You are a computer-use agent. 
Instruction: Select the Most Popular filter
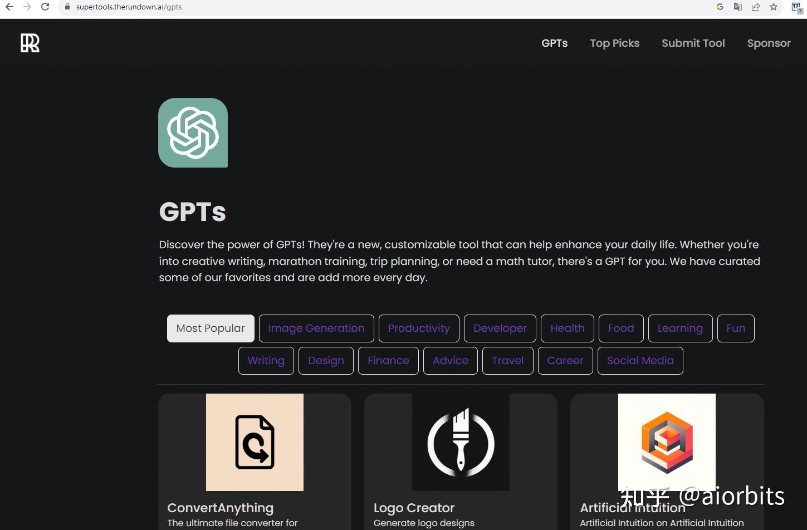pyautogui.click(x=211, y=328)
